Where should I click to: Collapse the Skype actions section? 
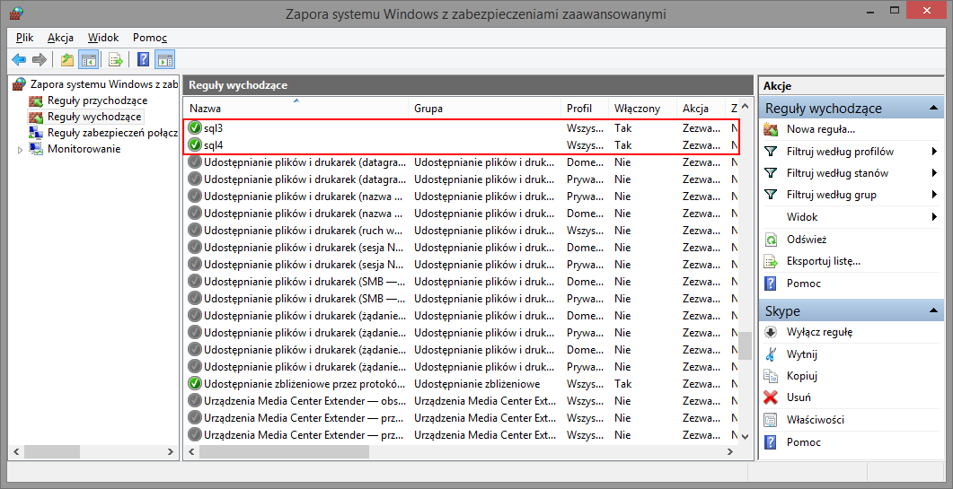pos(932,311)
